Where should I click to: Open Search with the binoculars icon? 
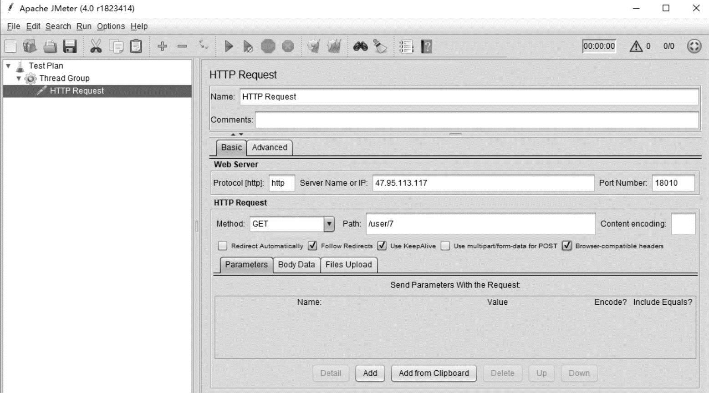click(361, 46)
